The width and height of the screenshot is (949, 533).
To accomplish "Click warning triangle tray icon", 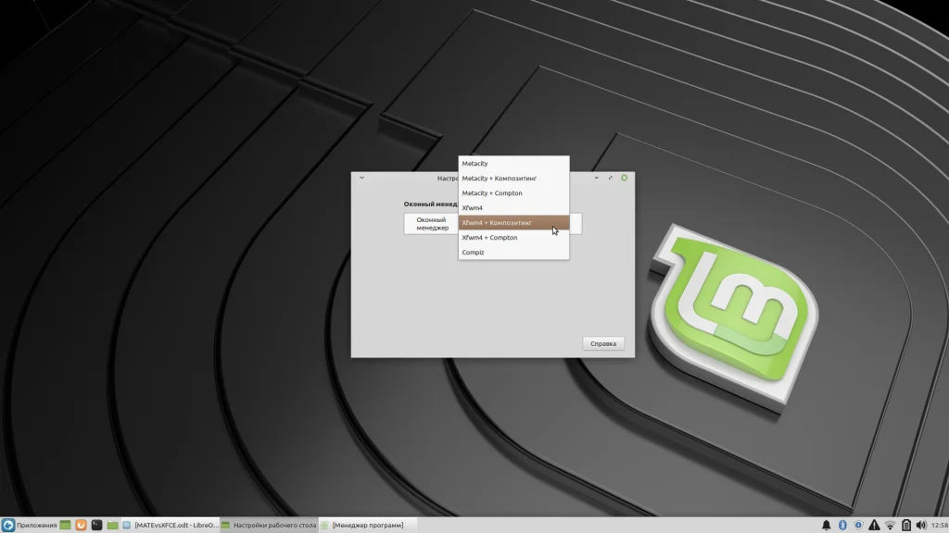I will (874, 526).
